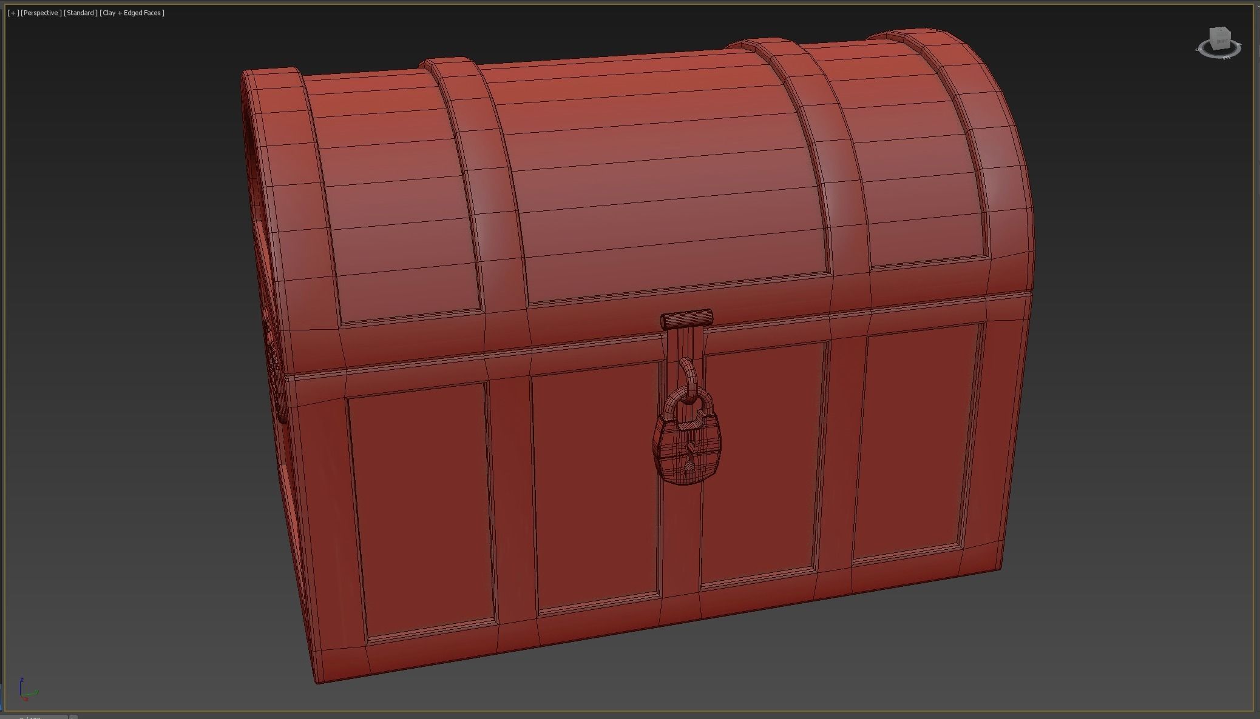Screen dimensions: 1260x719
Task: Open the Standard shading quality menu
Action: pyautogui.click(x=81, y=13)
